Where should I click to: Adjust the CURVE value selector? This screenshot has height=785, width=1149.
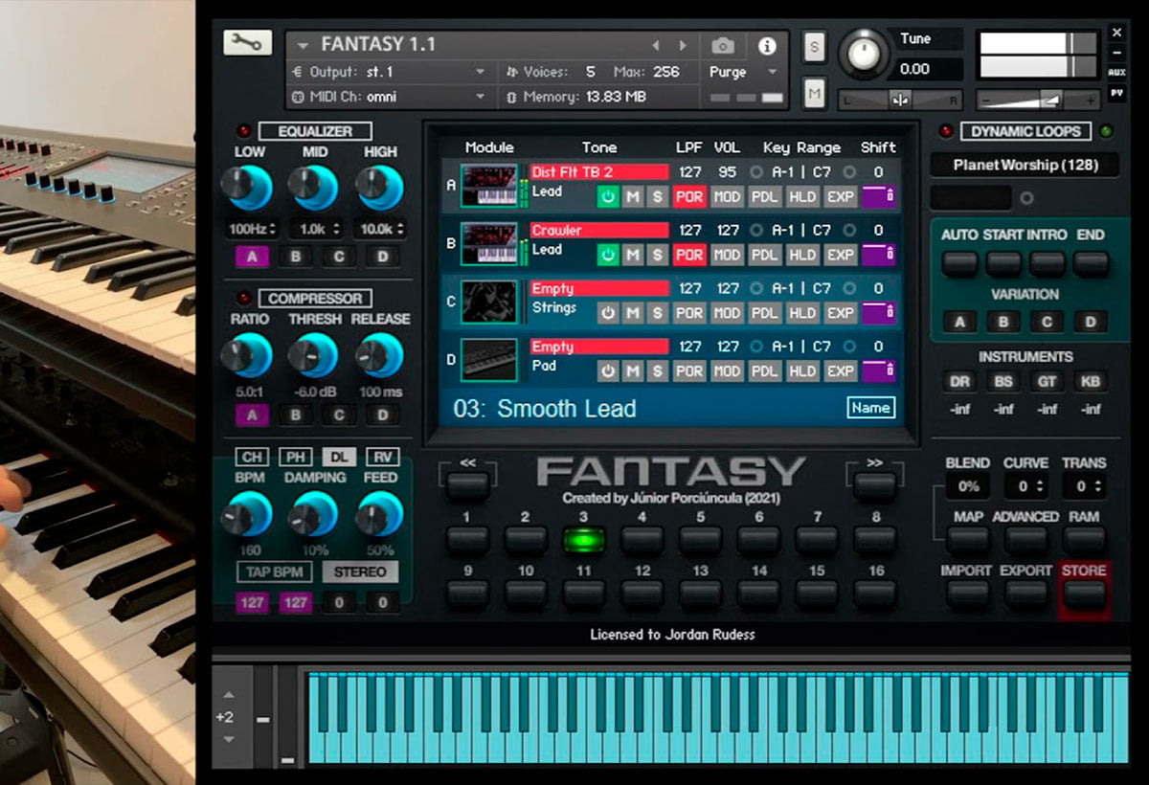point(1025,485)
